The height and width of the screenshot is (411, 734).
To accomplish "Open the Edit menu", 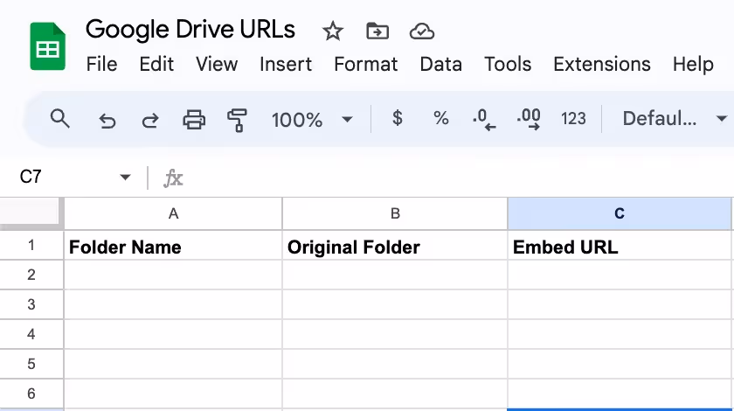I will pos(156,64).
